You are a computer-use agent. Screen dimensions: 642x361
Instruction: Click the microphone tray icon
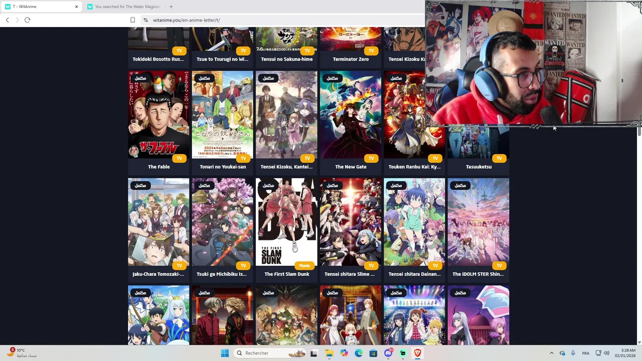click(x=573, y=353)
